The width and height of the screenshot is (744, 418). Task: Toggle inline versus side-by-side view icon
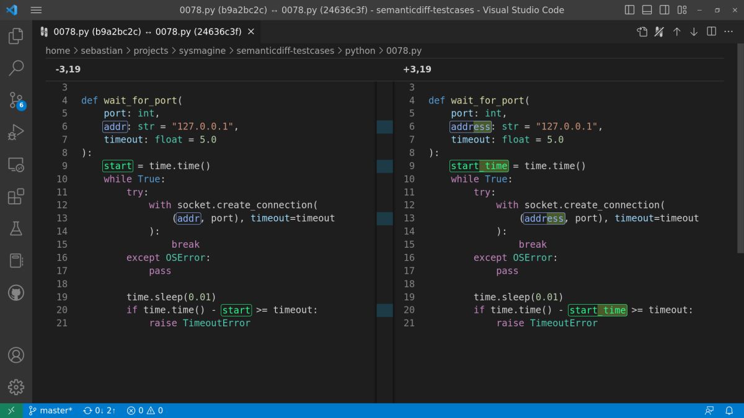pos(712,32)
